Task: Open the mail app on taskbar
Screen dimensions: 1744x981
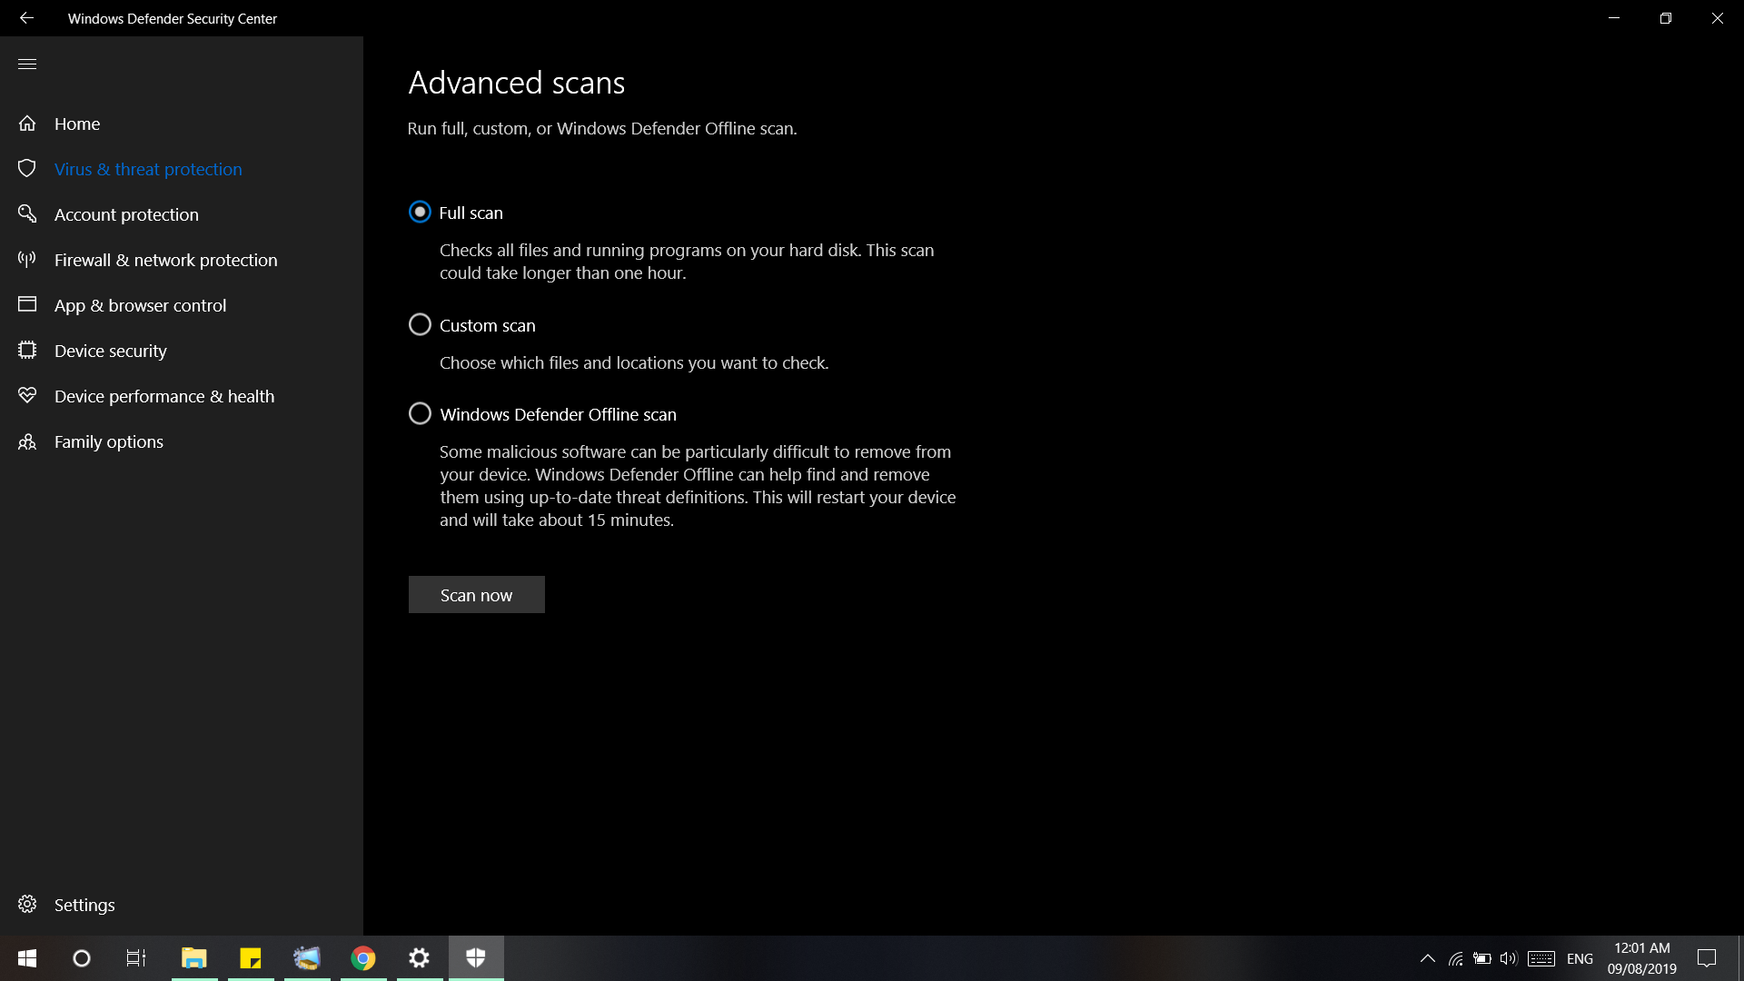Action: tap(307, 958)
